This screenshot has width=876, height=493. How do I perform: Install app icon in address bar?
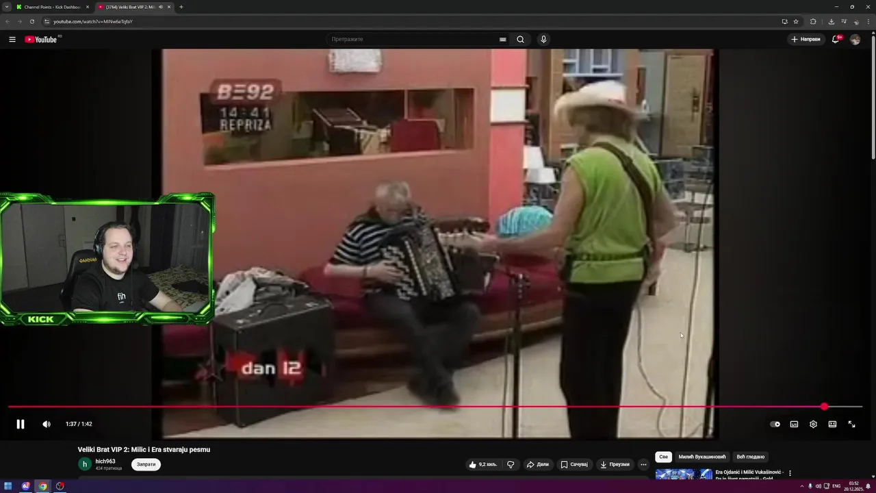click(784, 21)
